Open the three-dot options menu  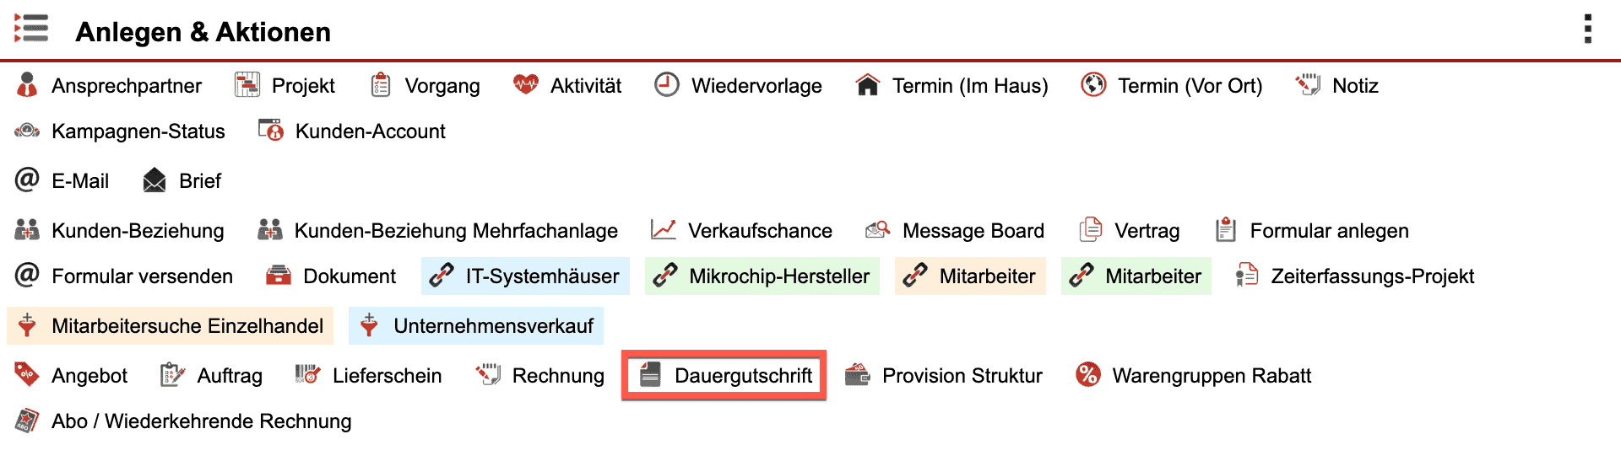(x=1588, y=29)
